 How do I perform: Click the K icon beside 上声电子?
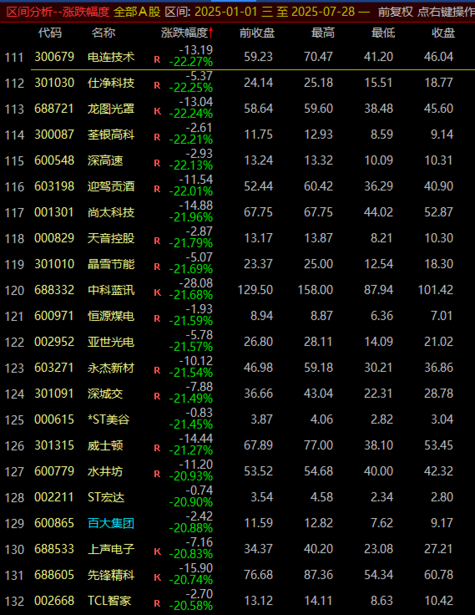tap(157, 551)
